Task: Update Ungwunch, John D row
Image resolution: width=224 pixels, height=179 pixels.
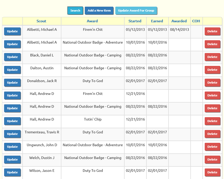Action: click(x=12, y=147)
